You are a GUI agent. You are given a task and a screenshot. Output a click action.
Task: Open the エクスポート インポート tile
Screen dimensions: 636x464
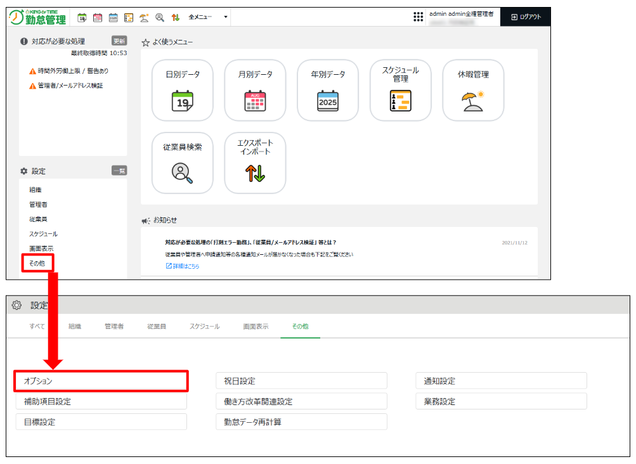255,163
